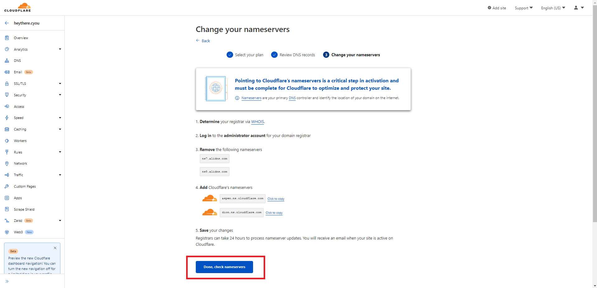Viewport: 597px width, 288px height.
Task: Click the heythere.cyou domain name
Action: (27, 23)
